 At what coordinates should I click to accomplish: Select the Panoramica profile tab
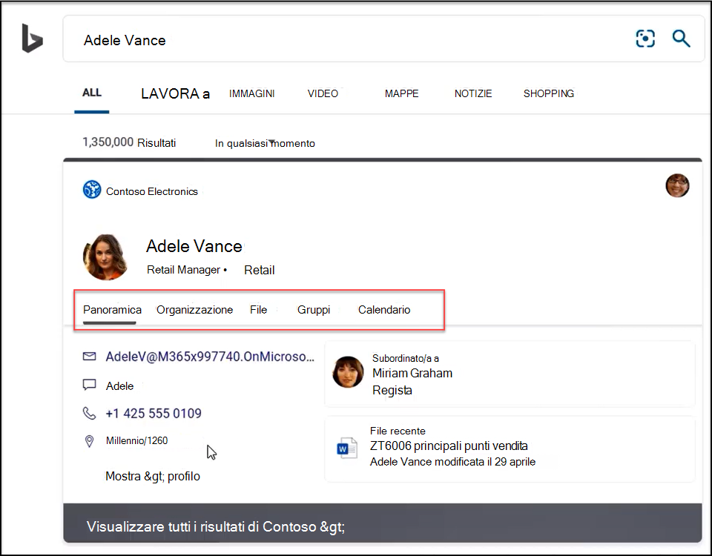point(112,310)
